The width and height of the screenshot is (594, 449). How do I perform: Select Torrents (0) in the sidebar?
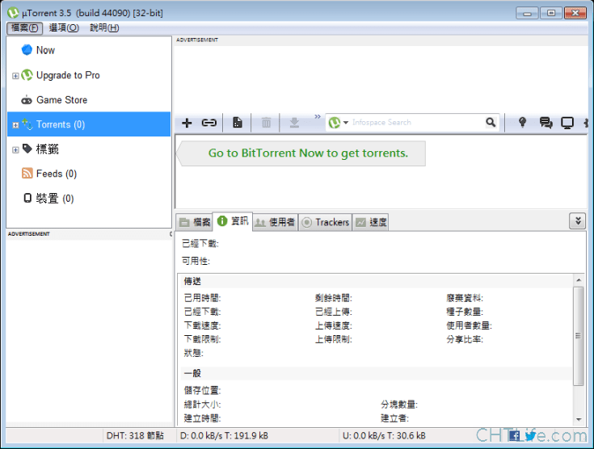[x=89, y=124]
